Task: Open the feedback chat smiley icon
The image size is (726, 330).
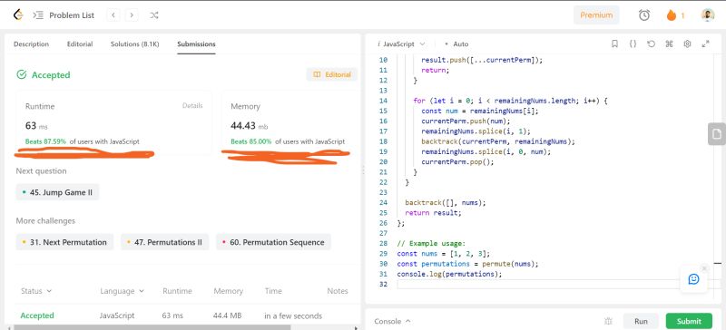Action: 693,279
